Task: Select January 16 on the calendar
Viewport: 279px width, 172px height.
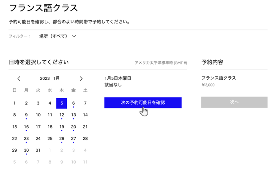Action: [26, 126]
